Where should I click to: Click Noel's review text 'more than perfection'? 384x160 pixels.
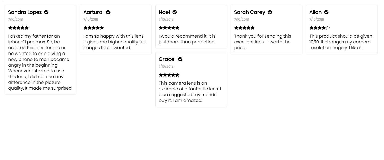(187, 39)
